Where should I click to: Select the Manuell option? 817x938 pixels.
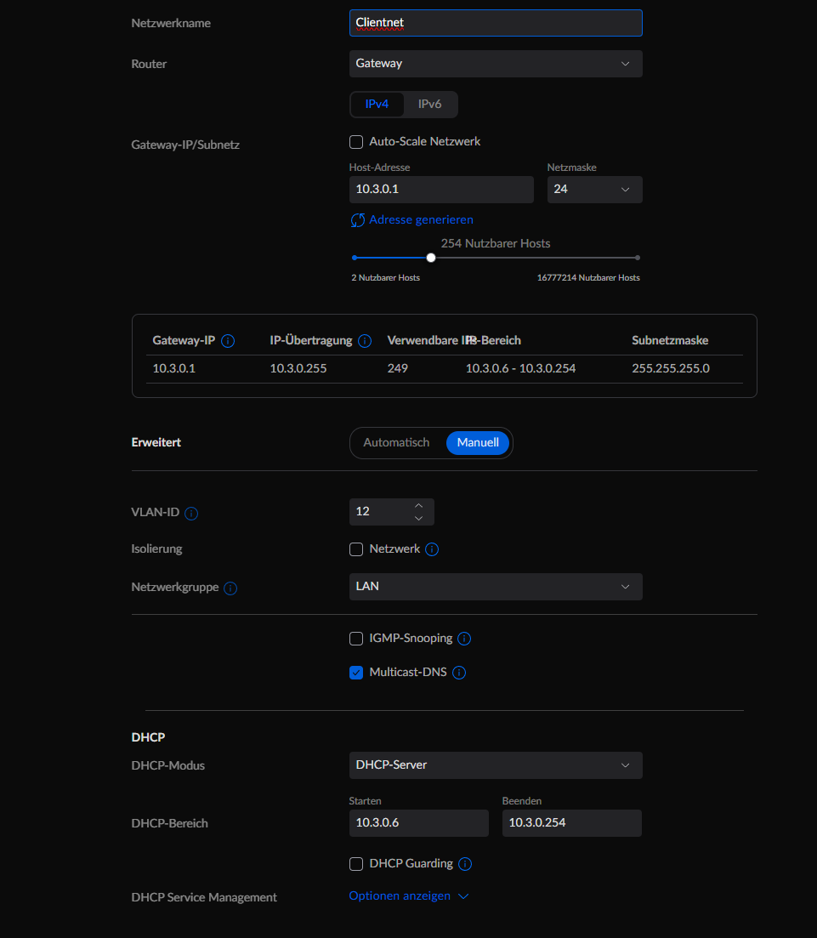click(x=478, y=443)
